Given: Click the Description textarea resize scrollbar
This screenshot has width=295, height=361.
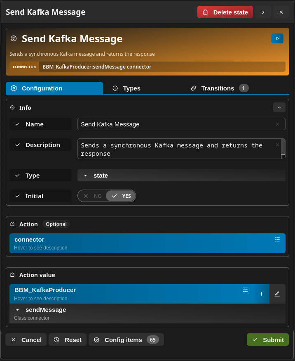Looking at the screenshot, I should 283,149.
